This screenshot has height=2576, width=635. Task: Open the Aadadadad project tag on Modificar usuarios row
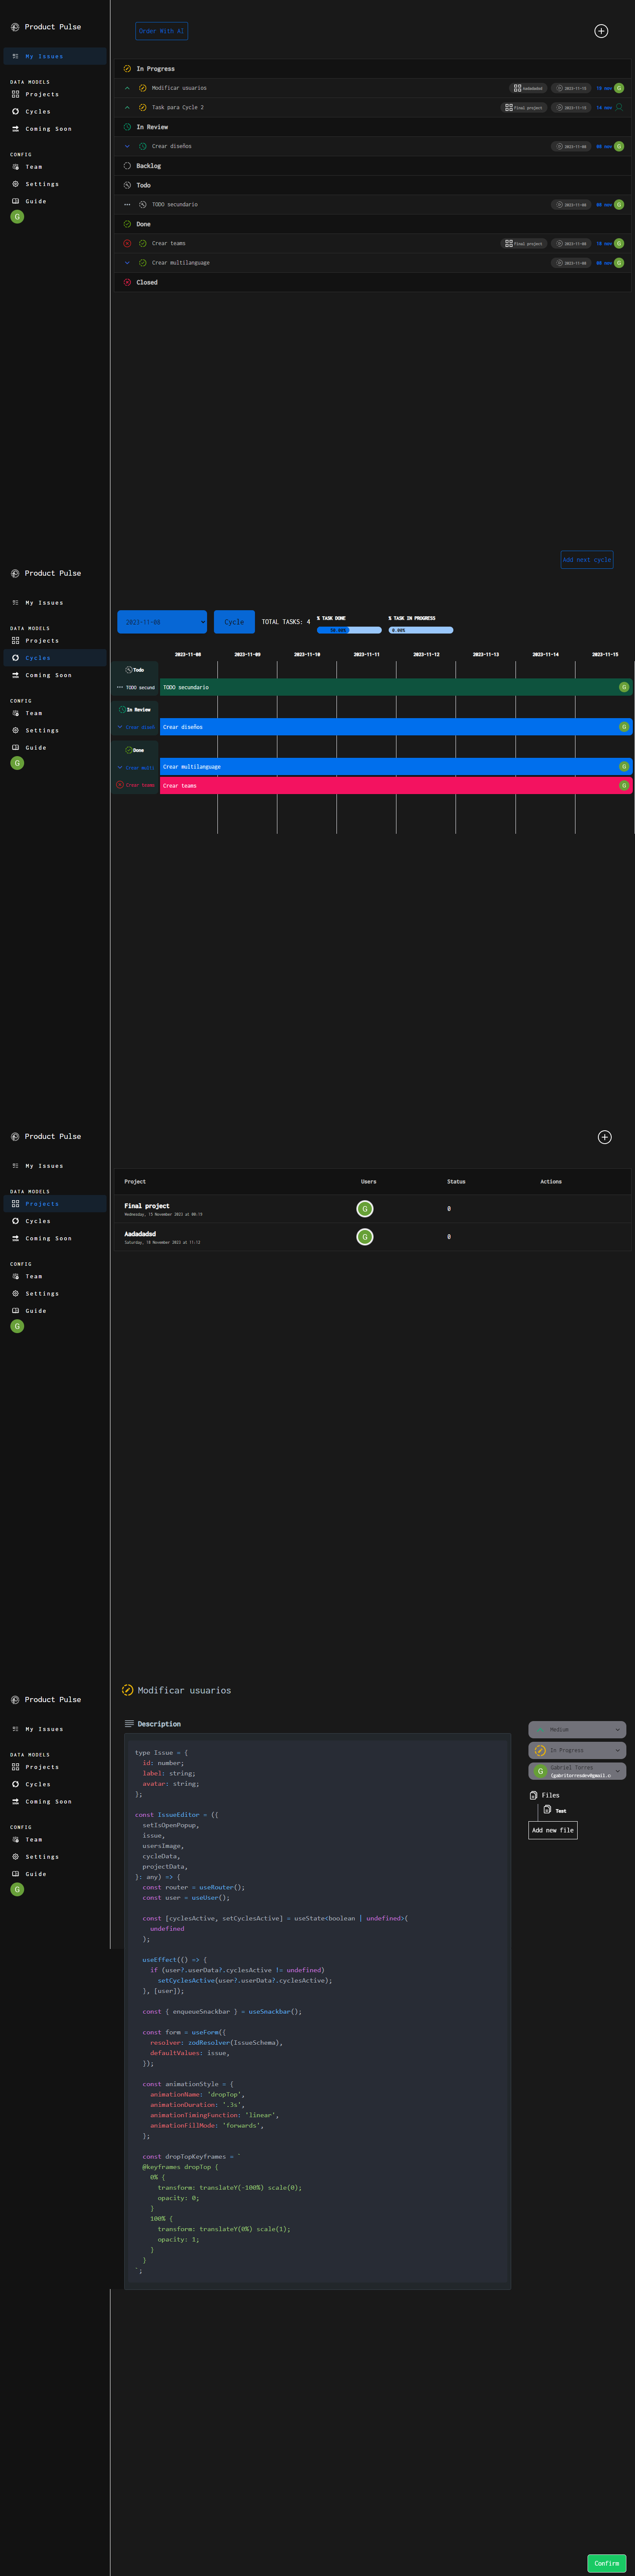pyautogui.click(x=528, y=88)
